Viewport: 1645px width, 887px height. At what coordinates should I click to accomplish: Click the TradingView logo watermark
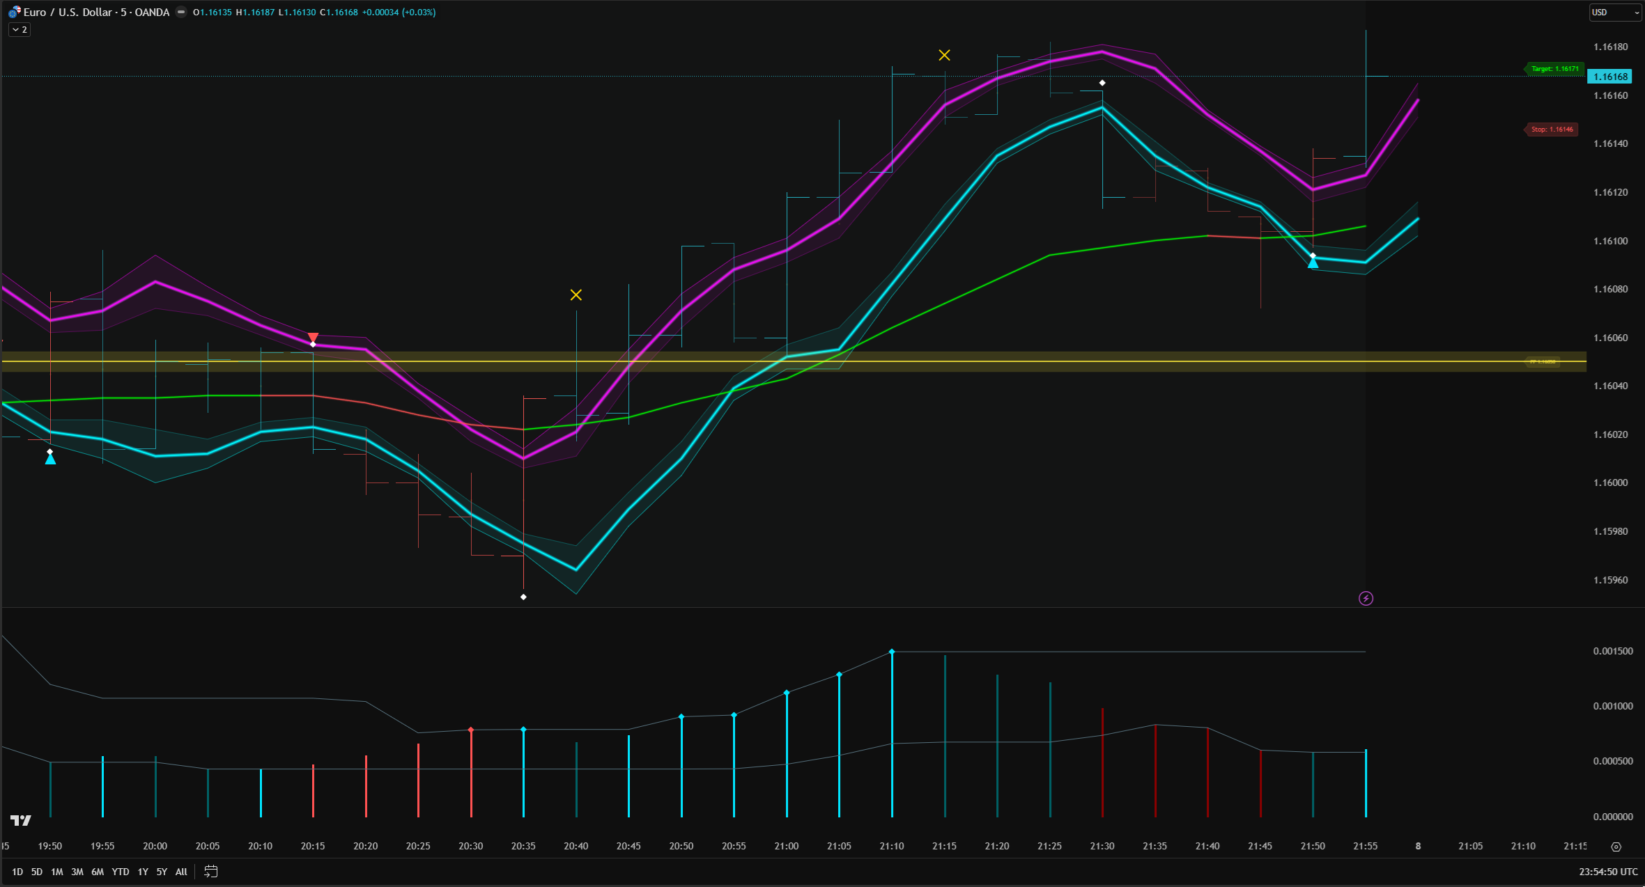[20, 821]
